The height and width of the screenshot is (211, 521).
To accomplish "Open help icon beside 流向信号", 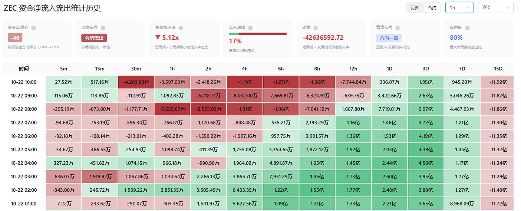I will pos(103,28).
